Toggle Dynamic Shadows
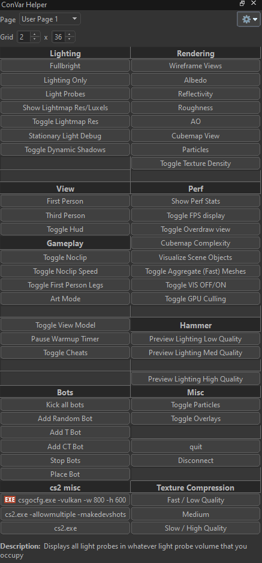262x563 pixels. pyautogui.click(x=65, y=149)
